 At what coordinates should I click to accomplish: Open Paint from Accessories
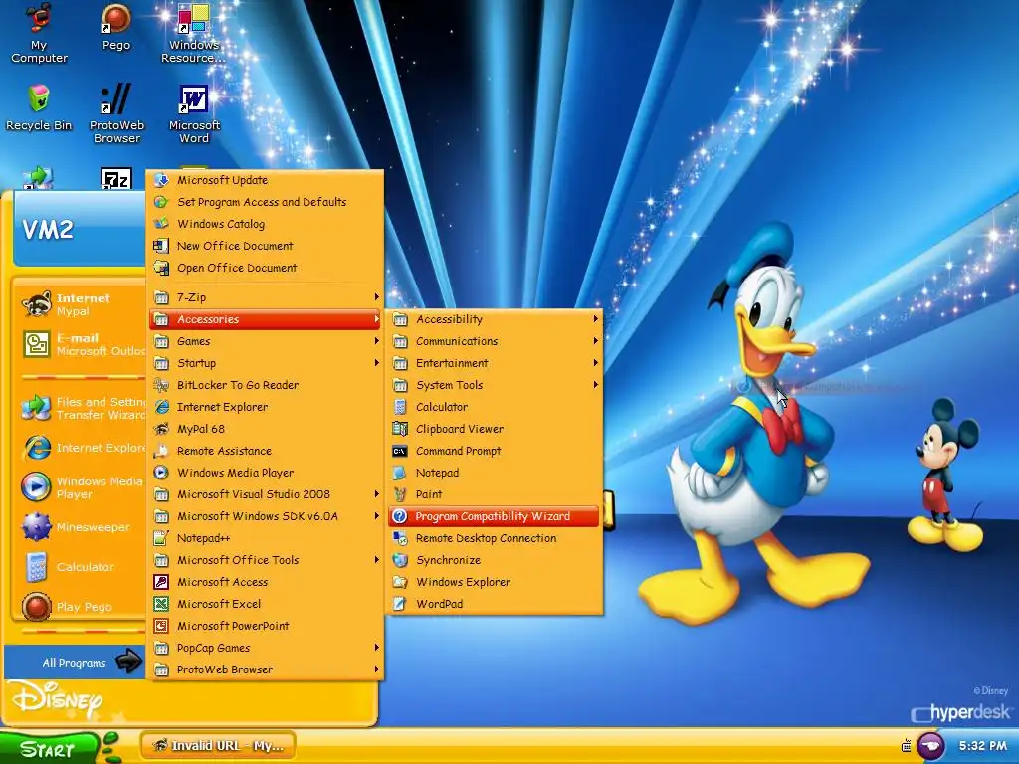[495, 494]
